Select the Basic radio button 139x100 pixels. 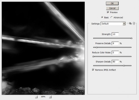tap(102, 17)
